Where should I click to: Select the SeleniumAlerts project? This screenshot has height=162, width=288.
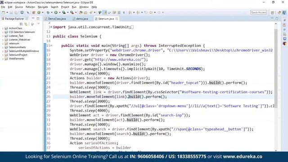17,47
